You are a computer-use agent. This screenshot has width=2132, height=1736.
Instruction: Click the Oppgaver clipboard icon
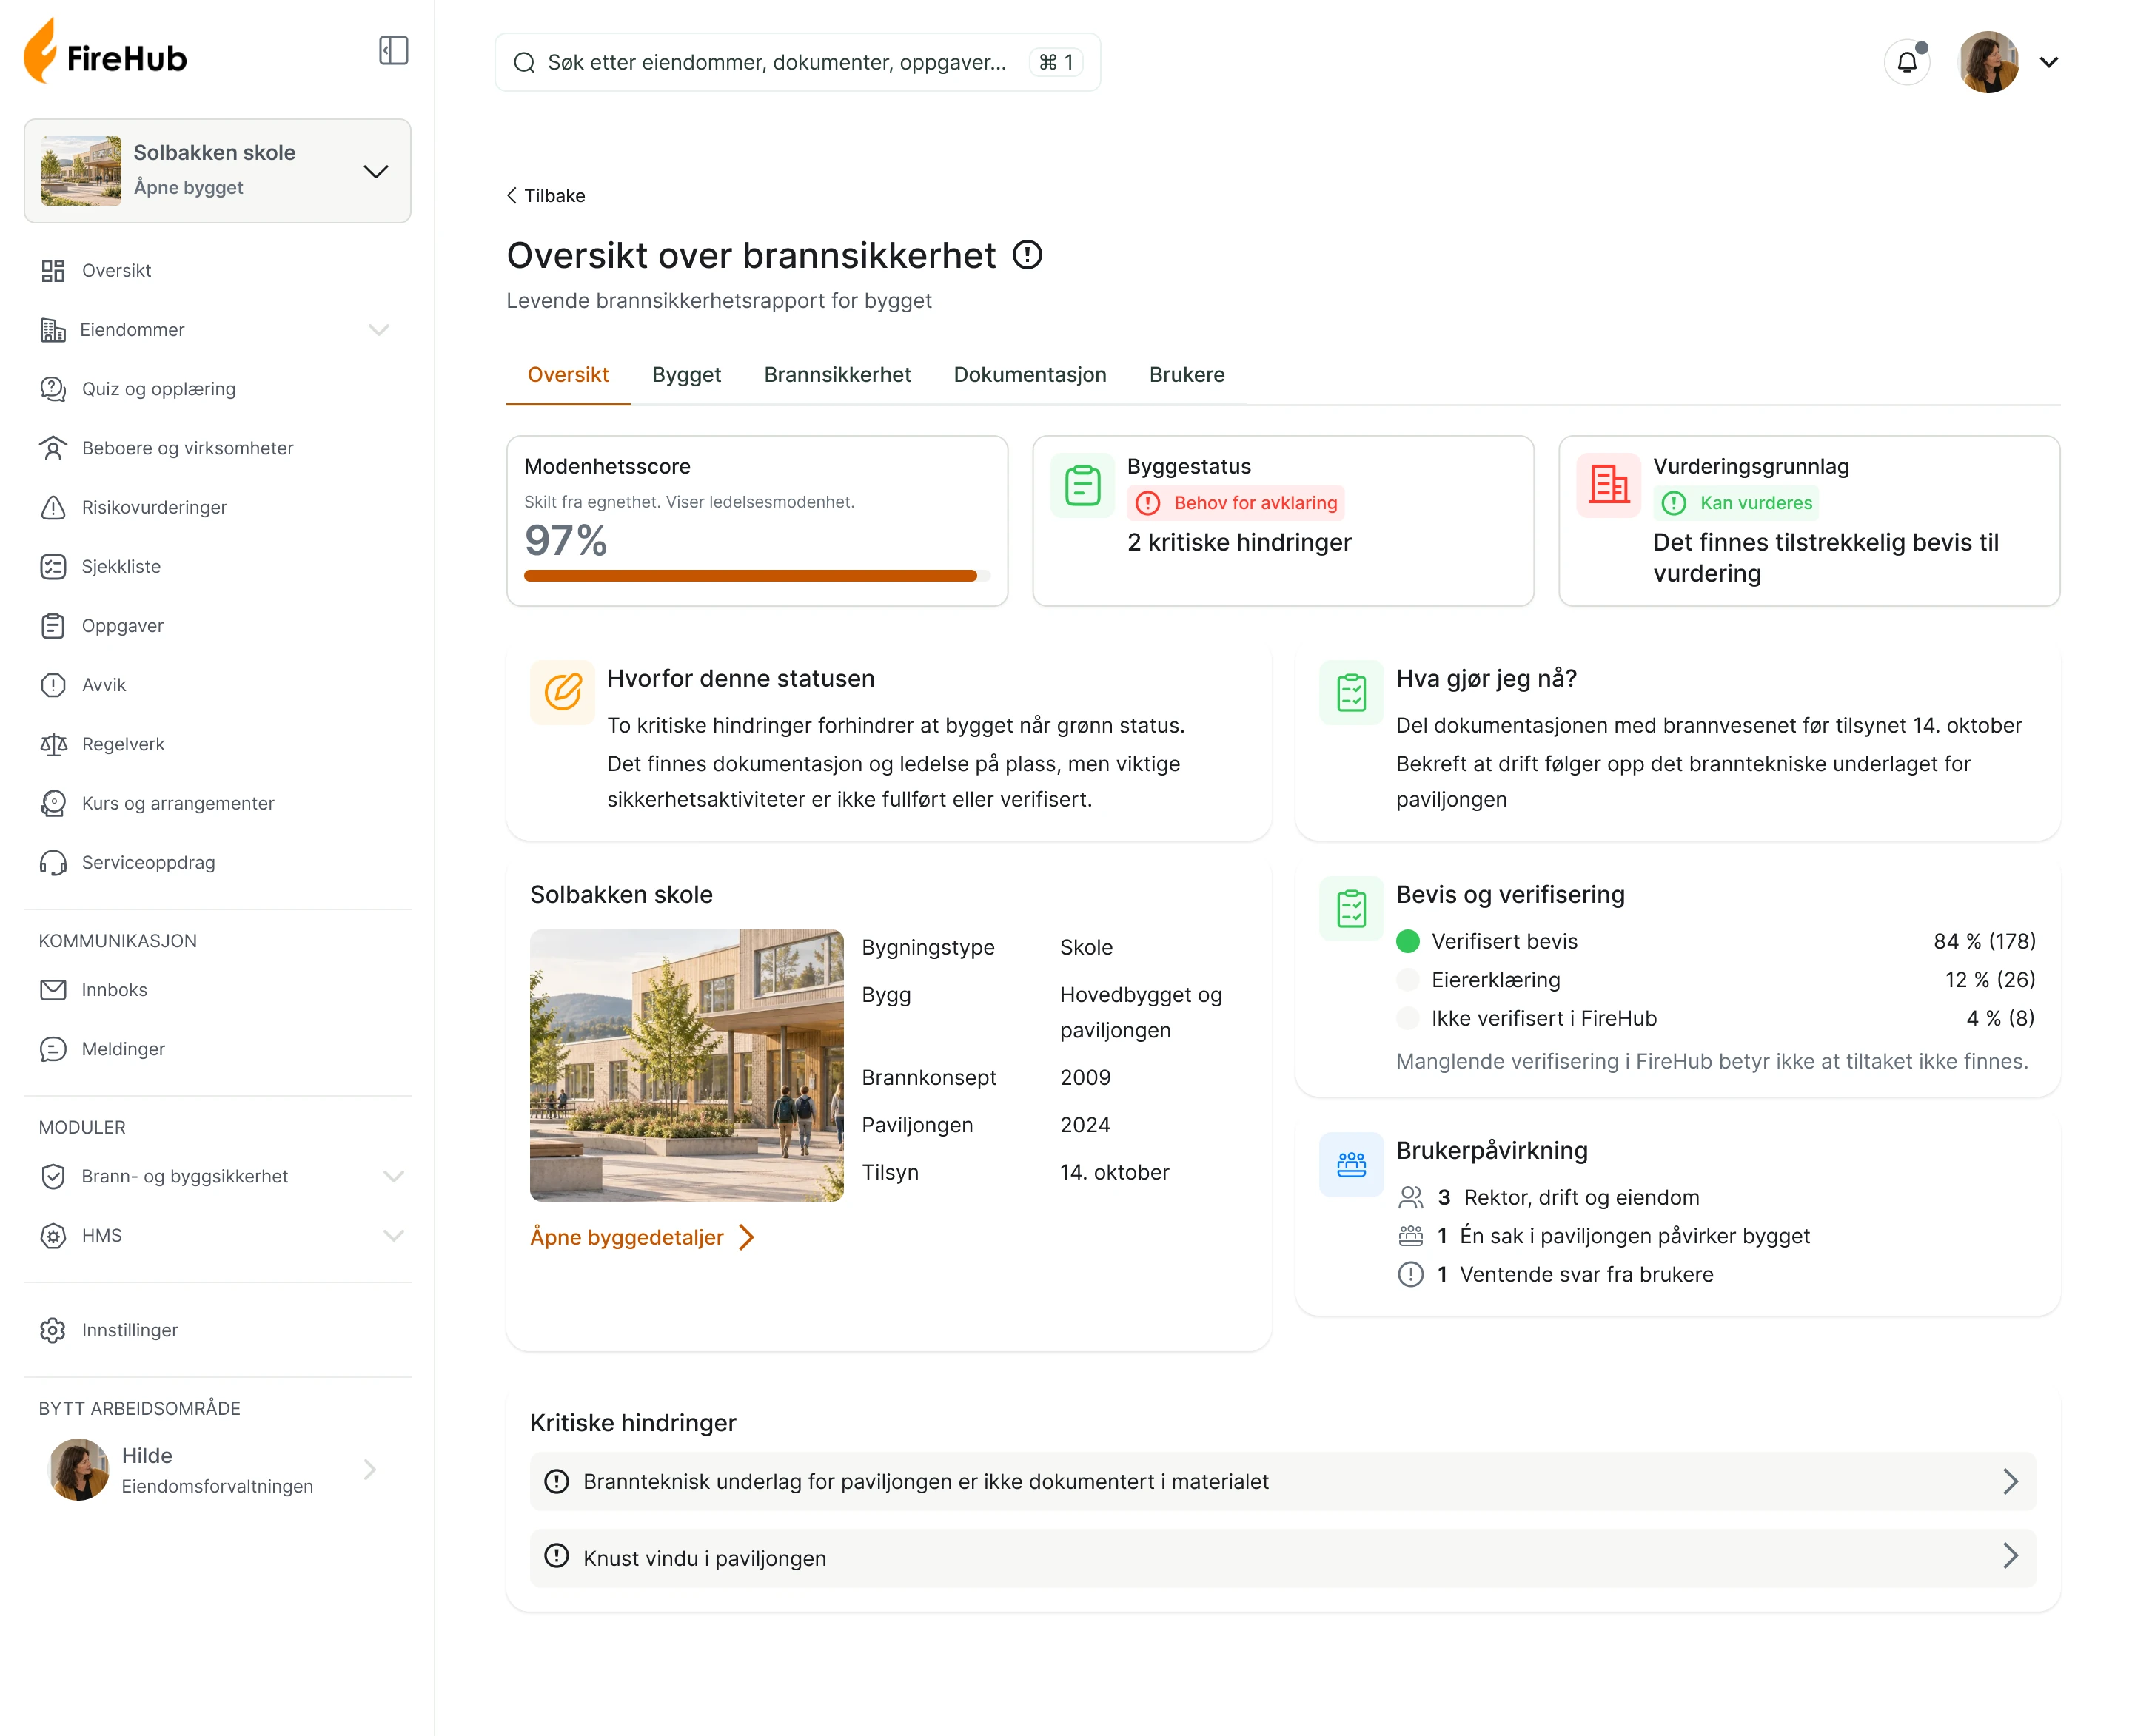(x=52, y=625)
